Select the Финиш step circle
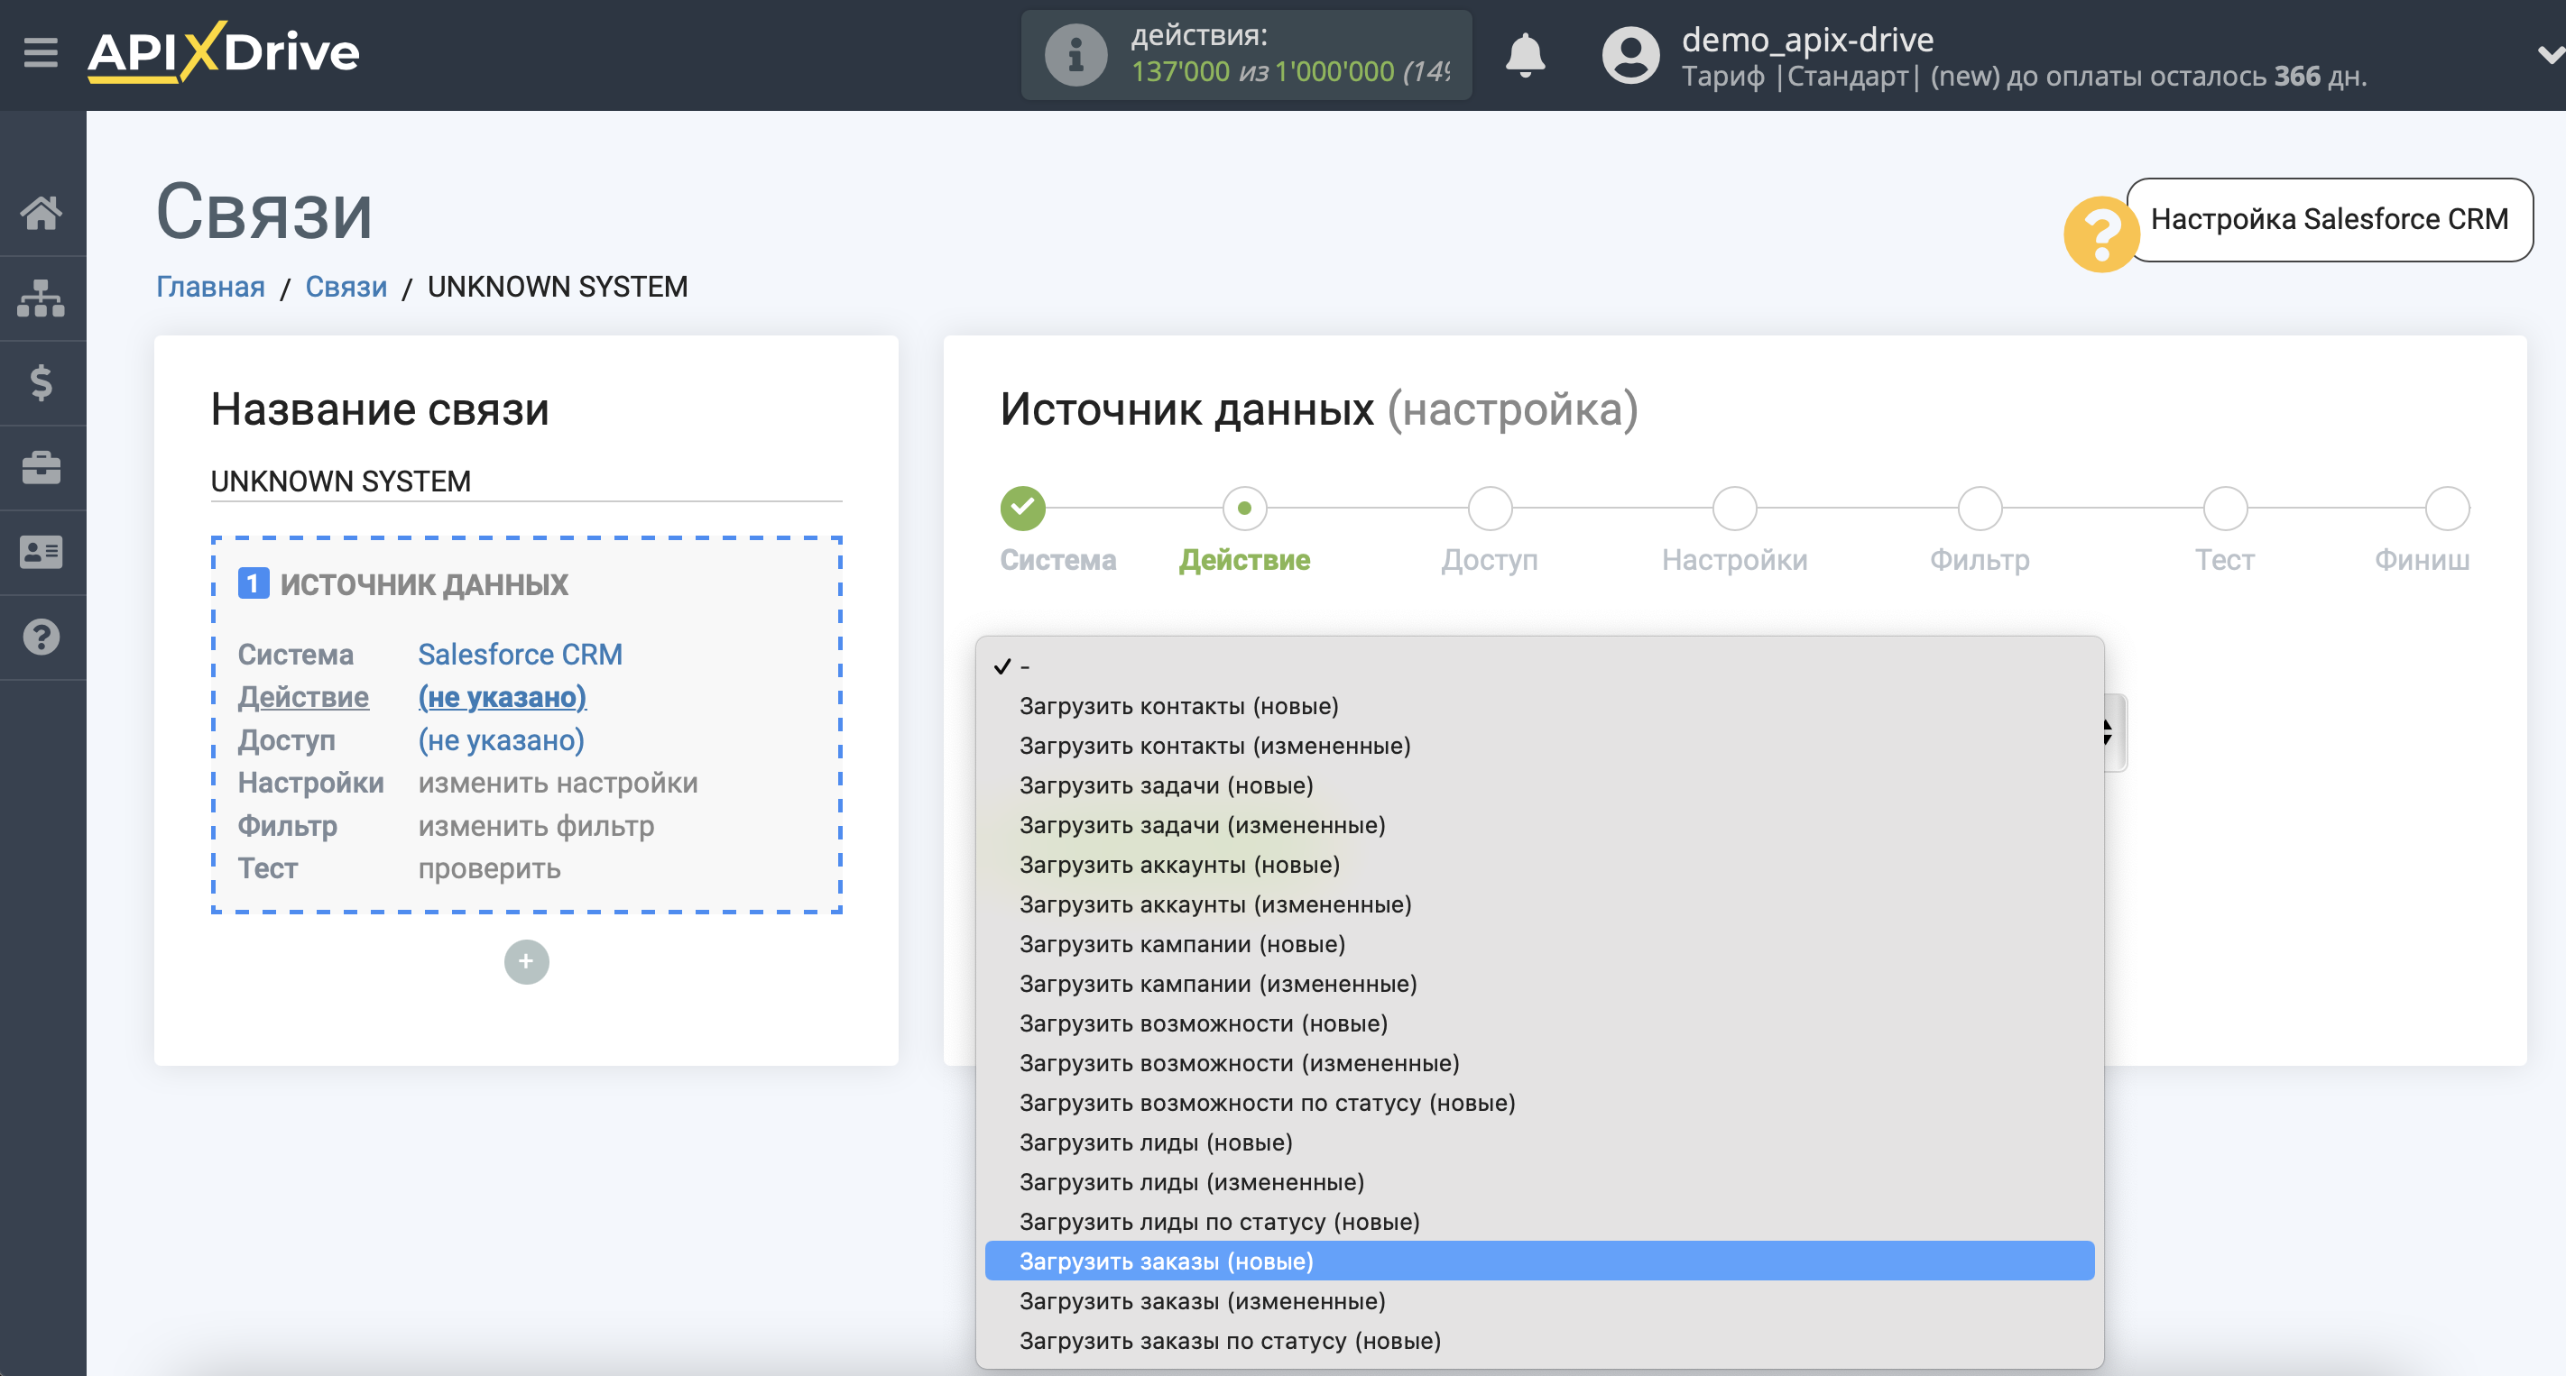 tap(2447, 508)
